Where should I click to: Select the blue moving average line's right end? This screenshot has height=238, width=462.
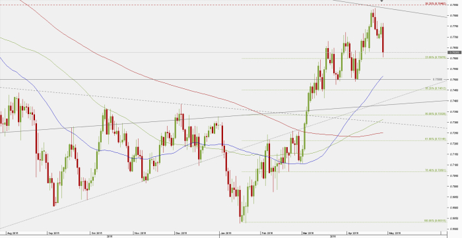click(383, 76)
